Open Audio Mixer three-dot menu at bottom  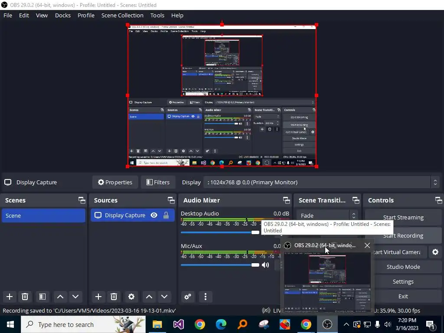point(206,297)
